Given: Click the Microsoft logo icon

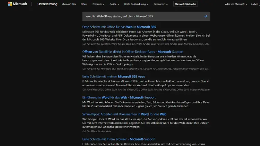Looking at the screenshot, I should click(10, 4).
